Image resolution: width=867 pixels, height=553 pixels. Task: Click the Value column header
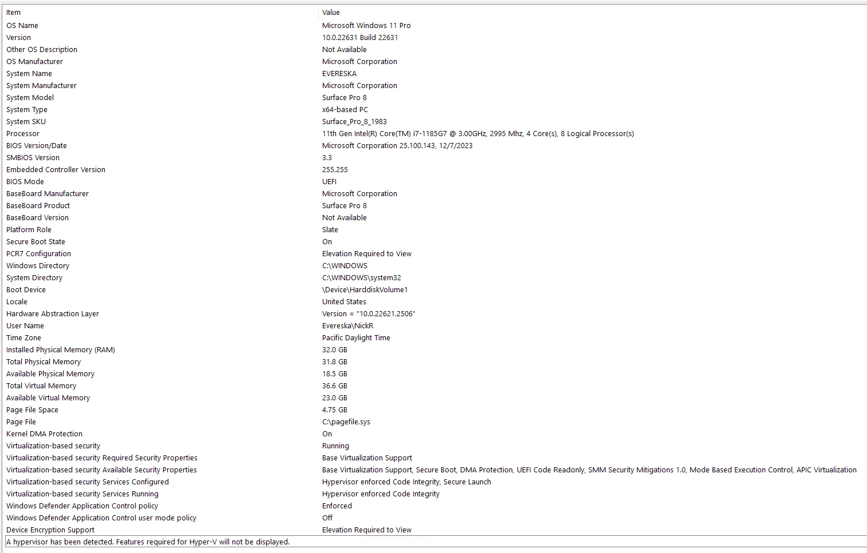click(592, 12)
